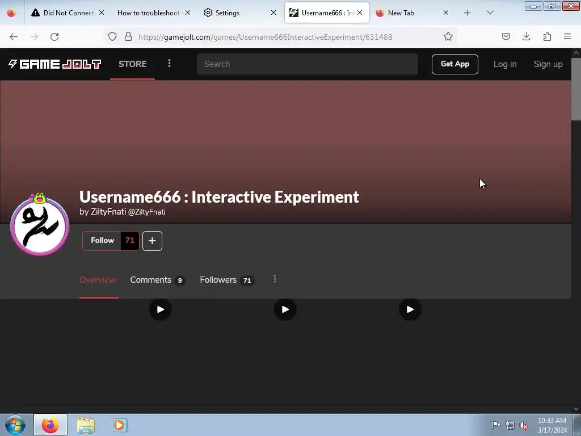The width and height of the screenshot is (581, 436).
Task: Click the 71 follower count badge
Action: coord(130,241)
